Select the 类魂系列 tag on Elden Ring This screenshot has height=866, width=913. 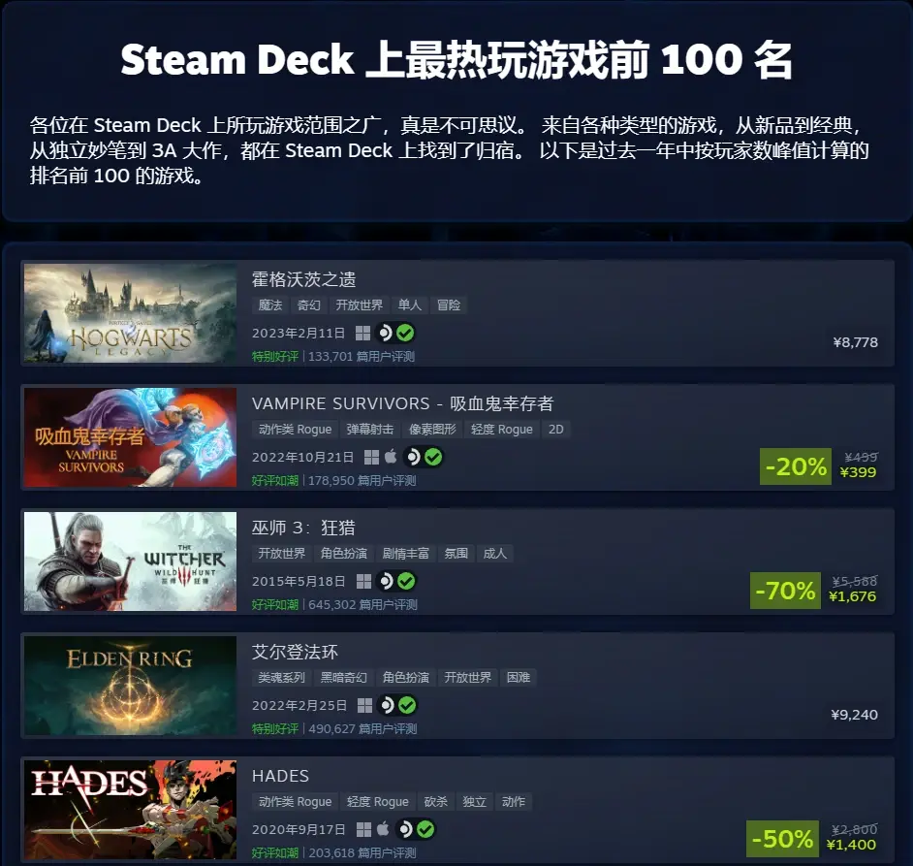point(282,677)
